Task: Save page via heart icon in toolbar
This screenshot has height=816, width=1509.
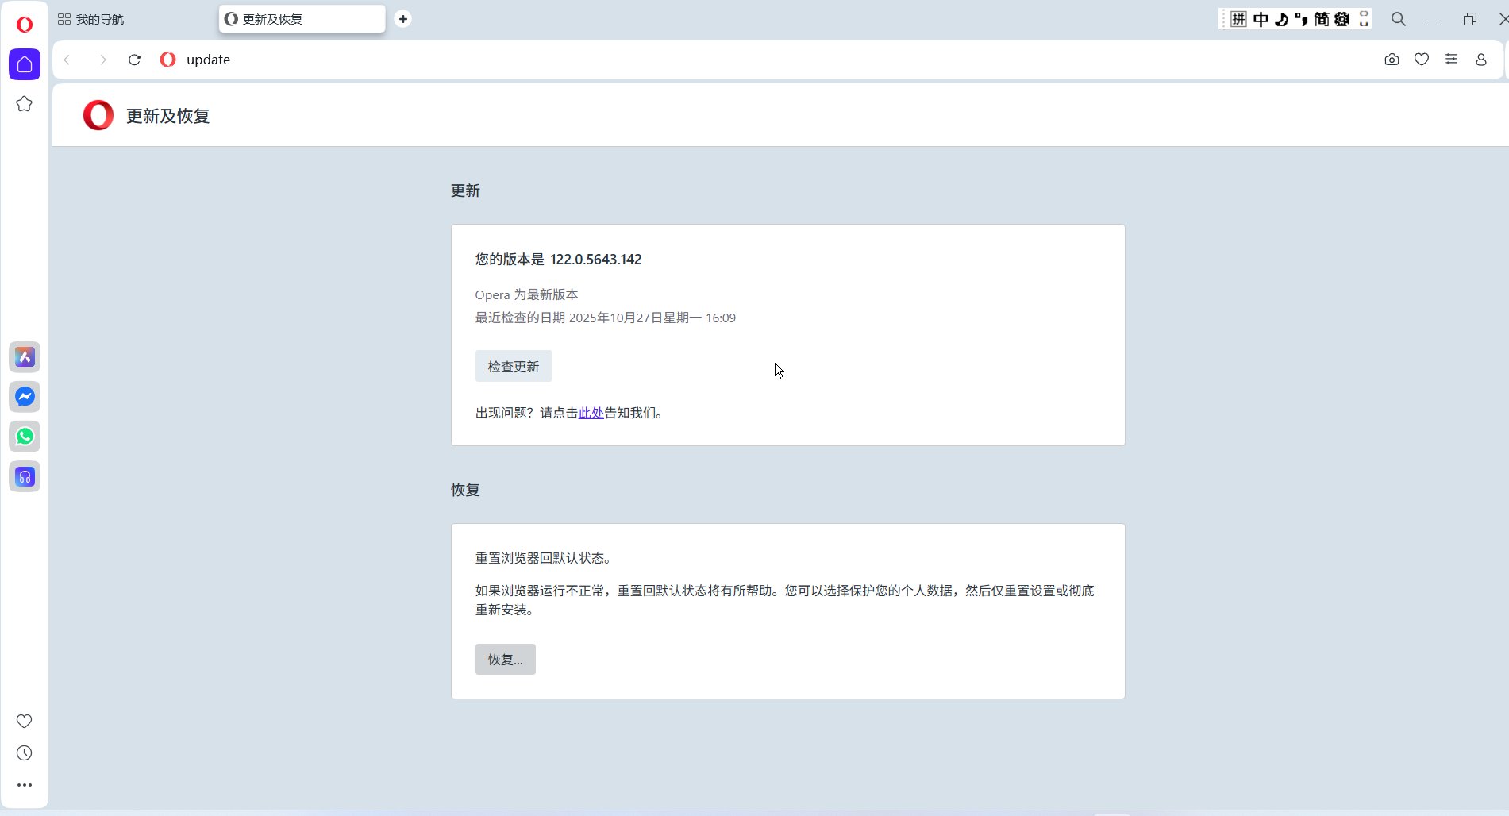Action: tap(1421, 59)
